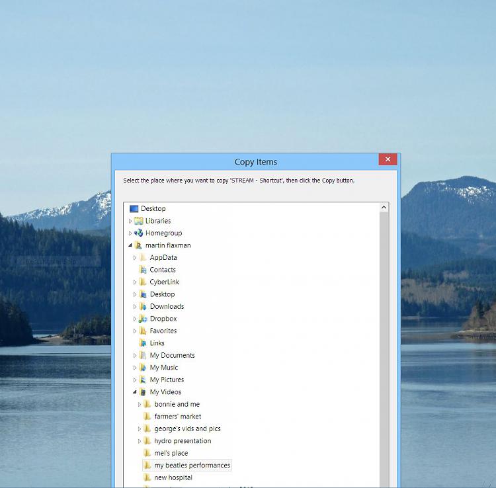Collapse the My Videos folder arrow

click(135, 392)
